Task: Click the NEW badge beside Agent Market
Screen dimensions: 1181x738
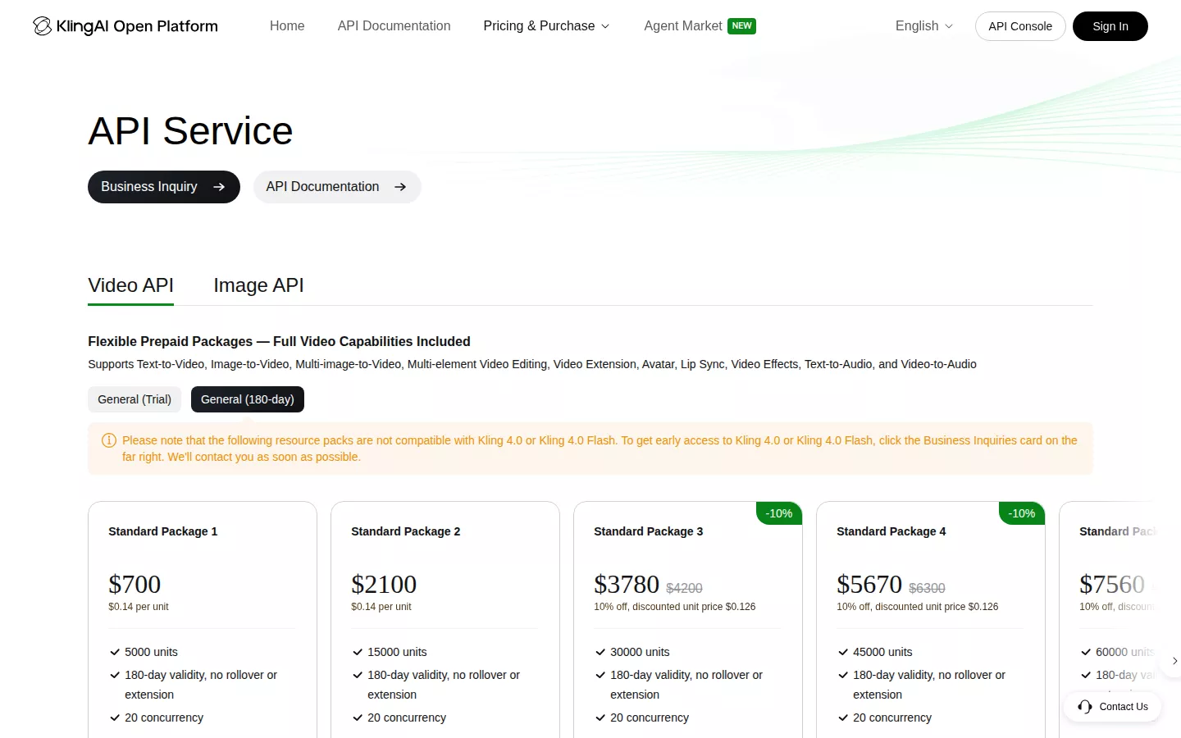Action: coord(741,26)
